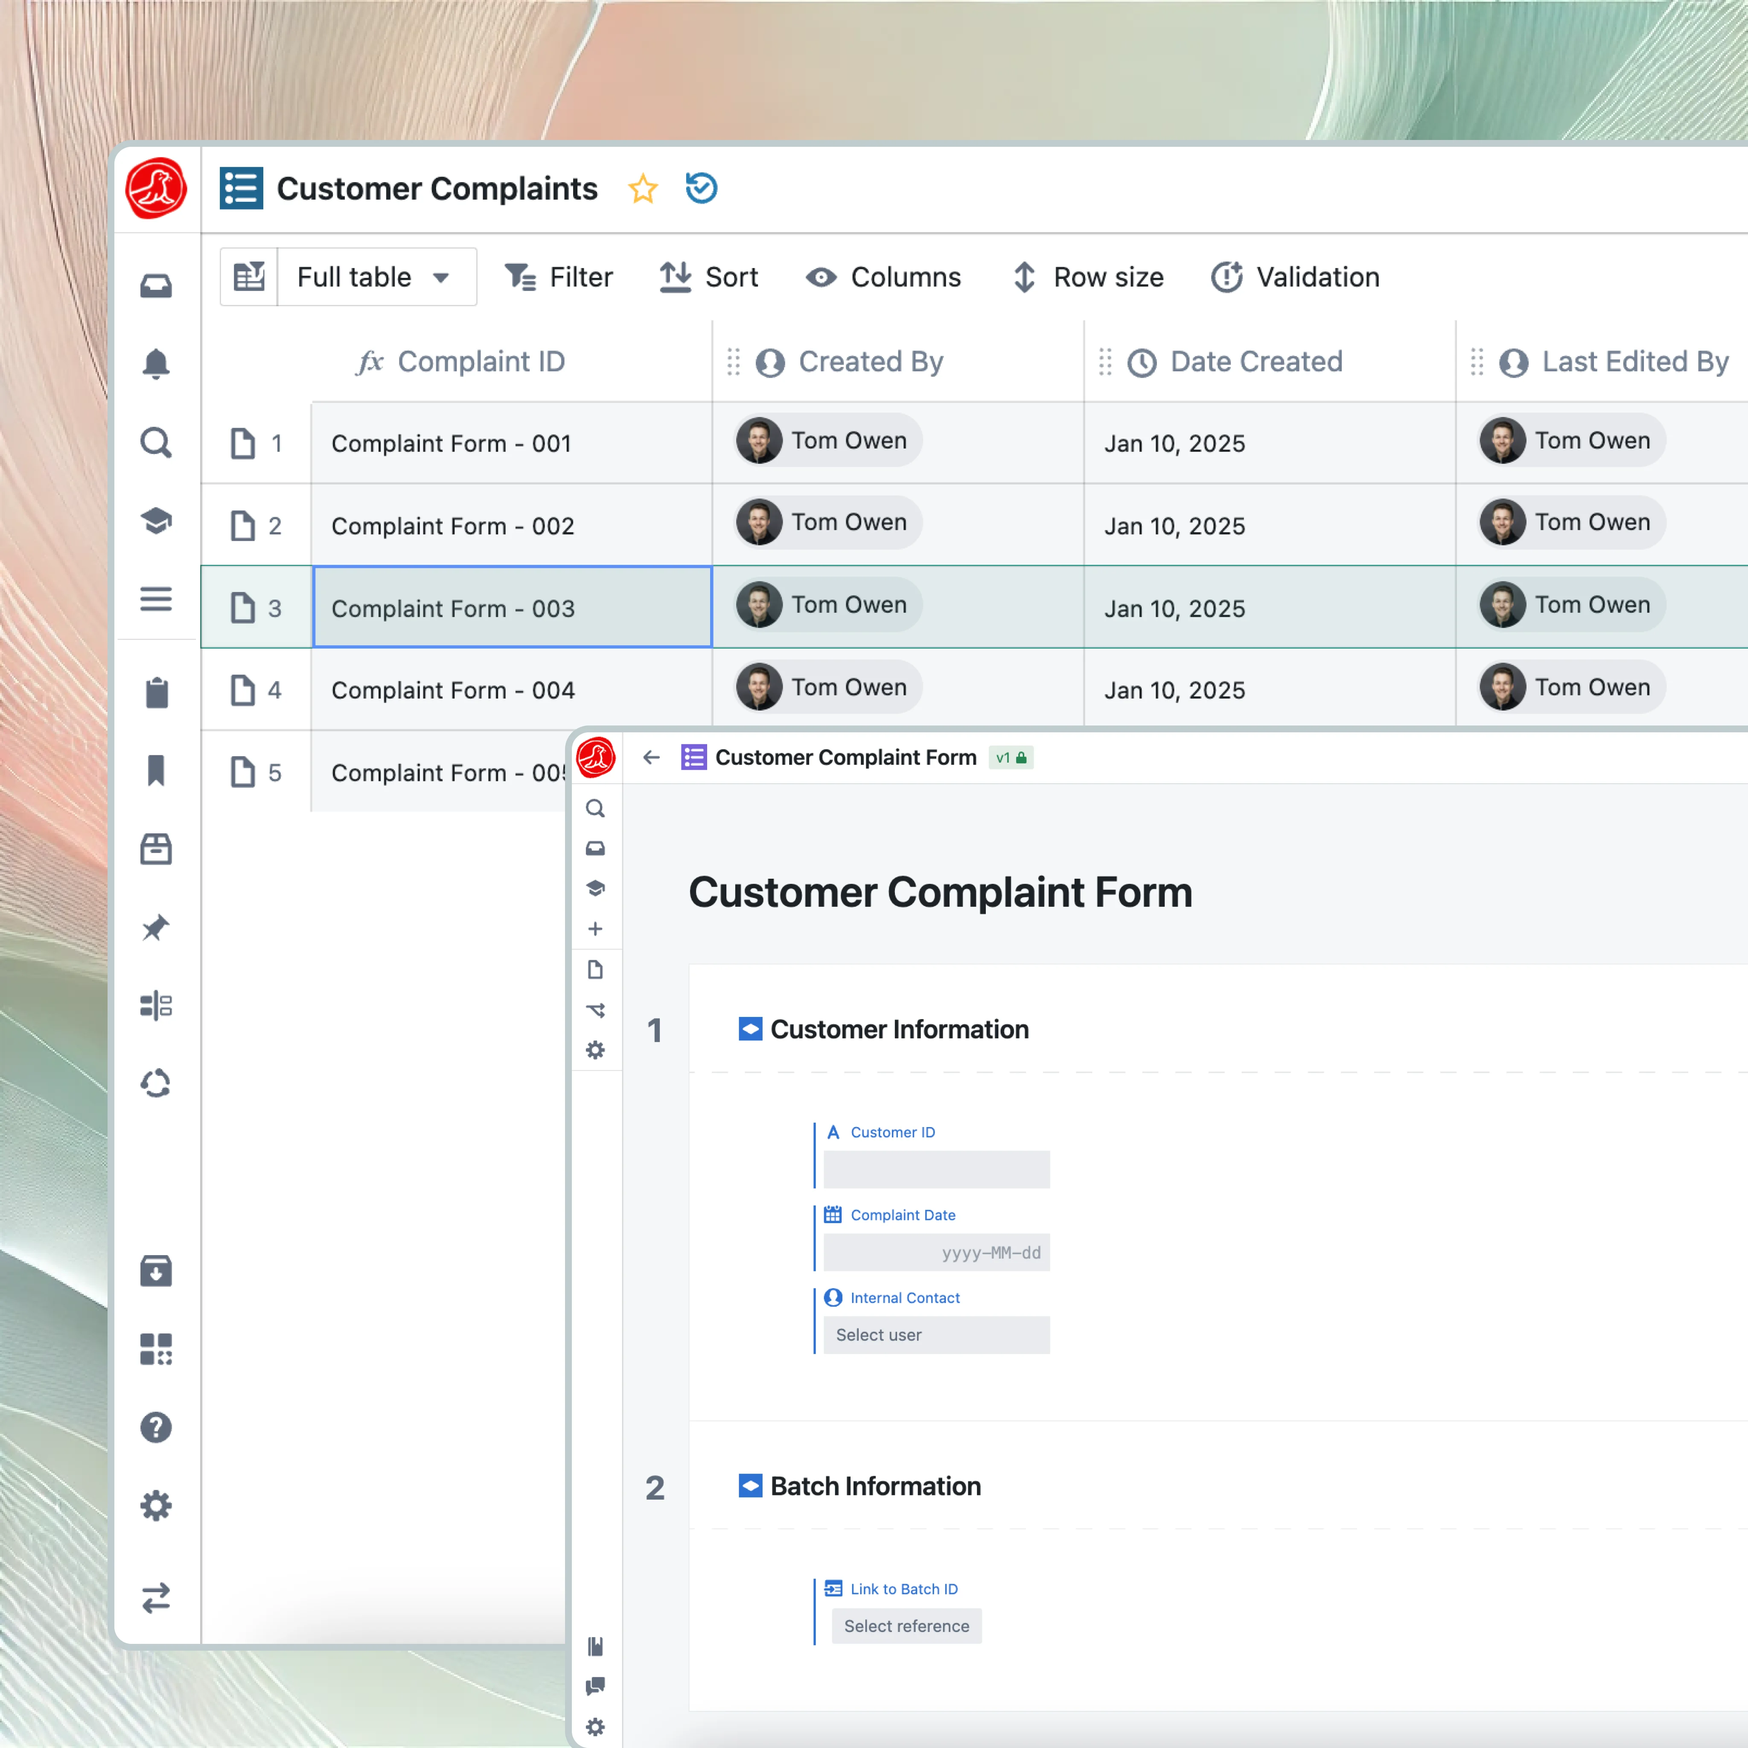This screenshot has height=1748, width=1748.
Task: Open the Columns visibility menu
Action: pos(883,277)
